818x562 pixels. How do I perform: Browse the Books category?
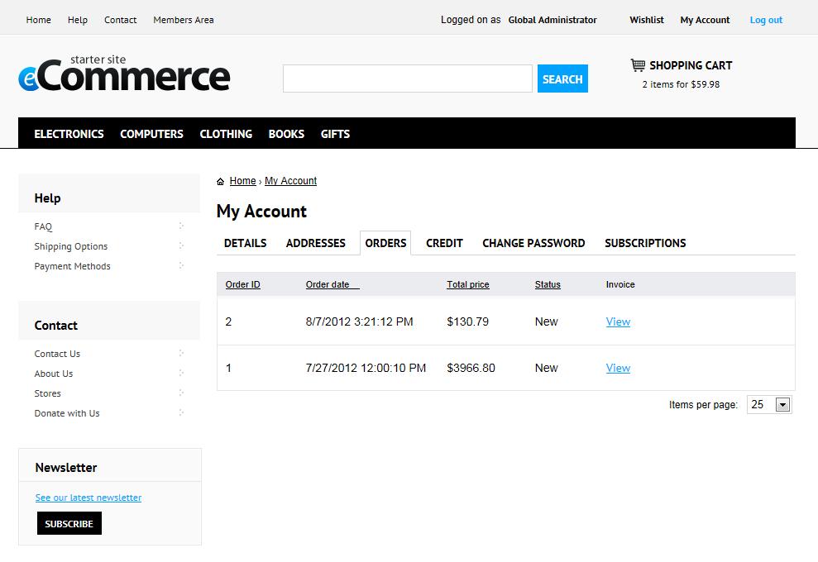pyautogui.click(x=286, y=134)
